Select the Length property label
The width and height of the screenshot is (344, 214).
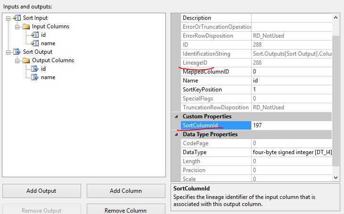(x=191, y=161)
